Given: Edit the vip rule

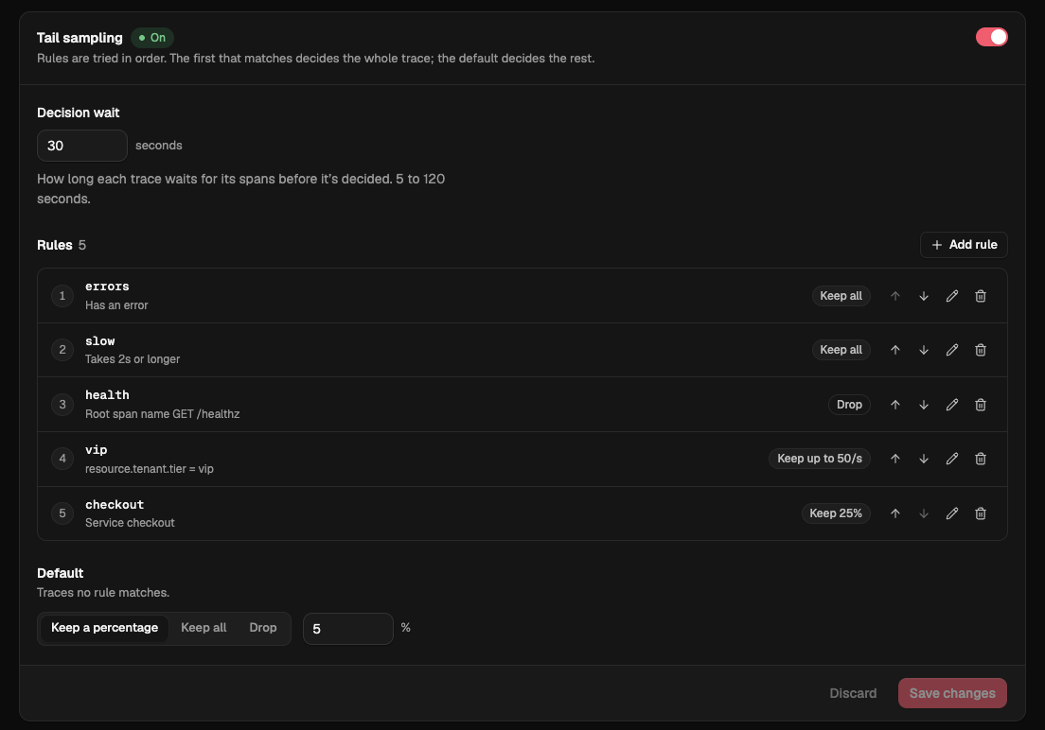Looking at the screenshot, I should tap(951, 459).
